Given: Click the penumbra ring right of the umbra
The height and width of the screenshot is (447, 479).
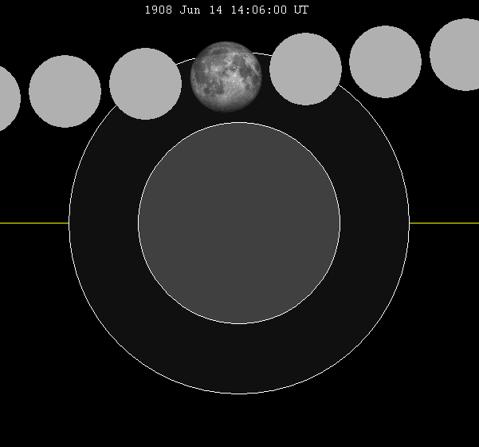Looking at the screenshot, I should [375, 223].
